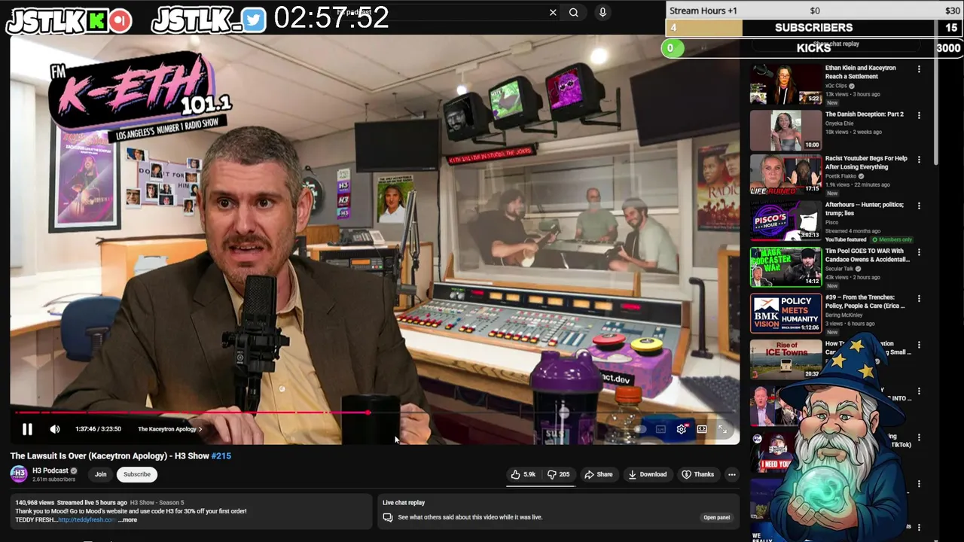Open the three-dot more actions menu below video
Image resolution: width=964 pixels, height=542 pixels.
click(731, 474)
